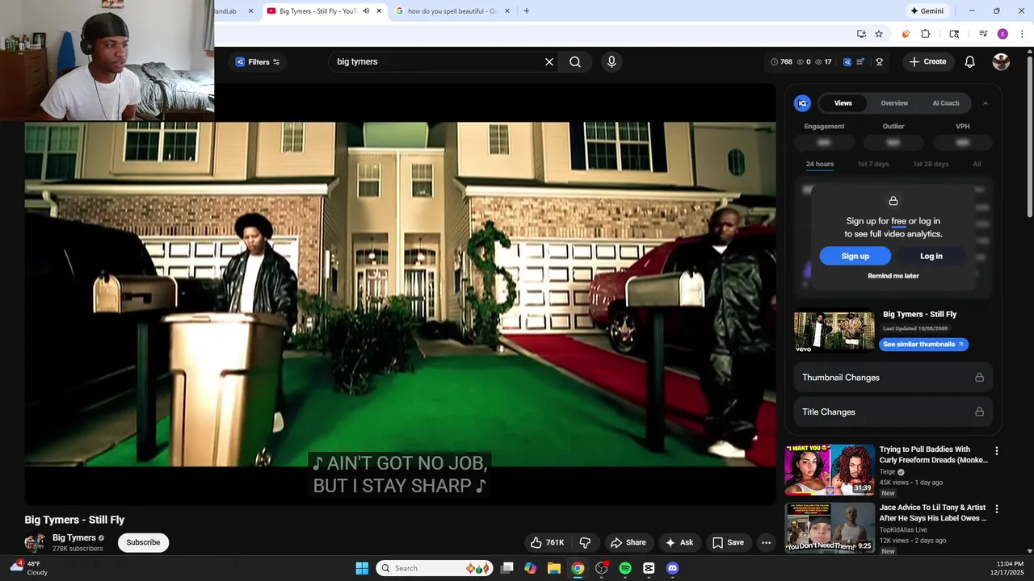Mute the Big Tymers tab audio icon
Viewport: 1034px width, 581px height.
366,11
